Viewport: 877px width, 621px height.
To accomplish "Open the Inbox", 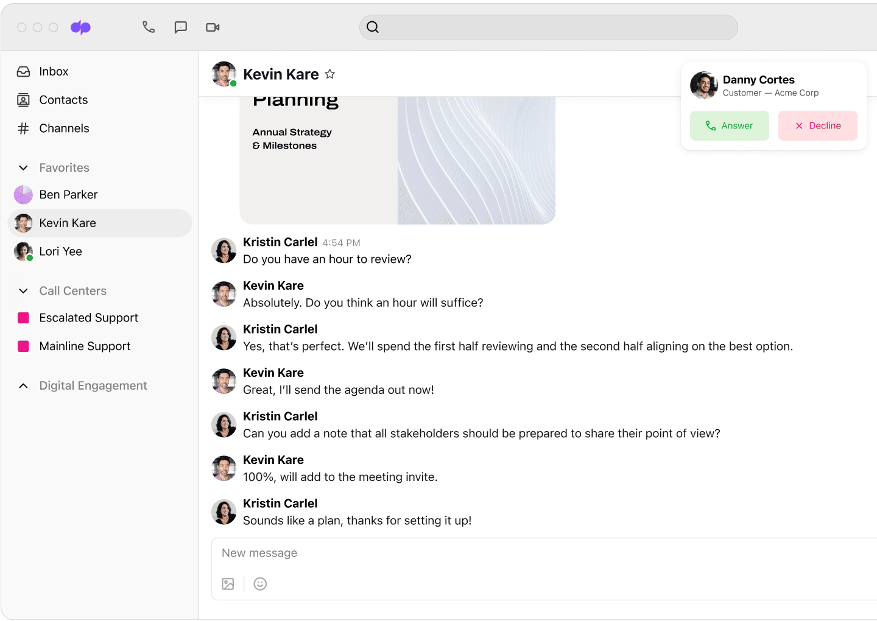I will pos(54,72).
